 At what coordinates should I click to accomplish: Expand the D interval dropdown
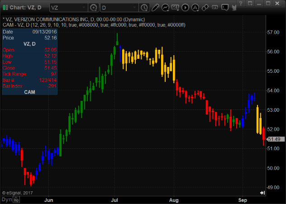tap(134, 8)
